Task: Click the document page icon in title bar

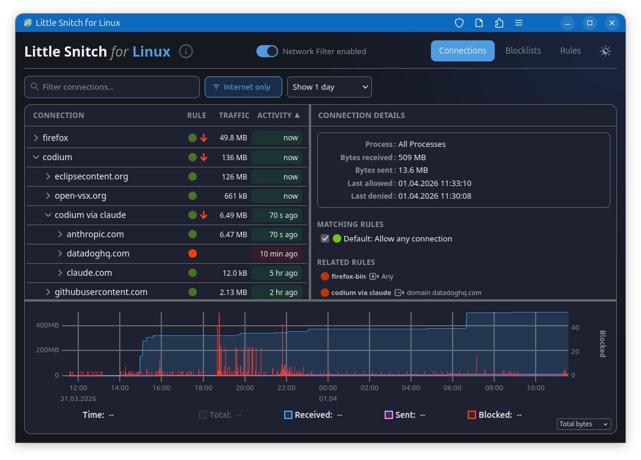Action: 479,23
